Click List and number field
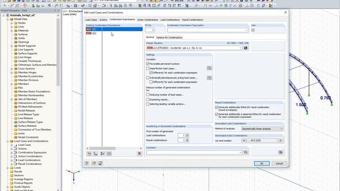 point(259,141)
